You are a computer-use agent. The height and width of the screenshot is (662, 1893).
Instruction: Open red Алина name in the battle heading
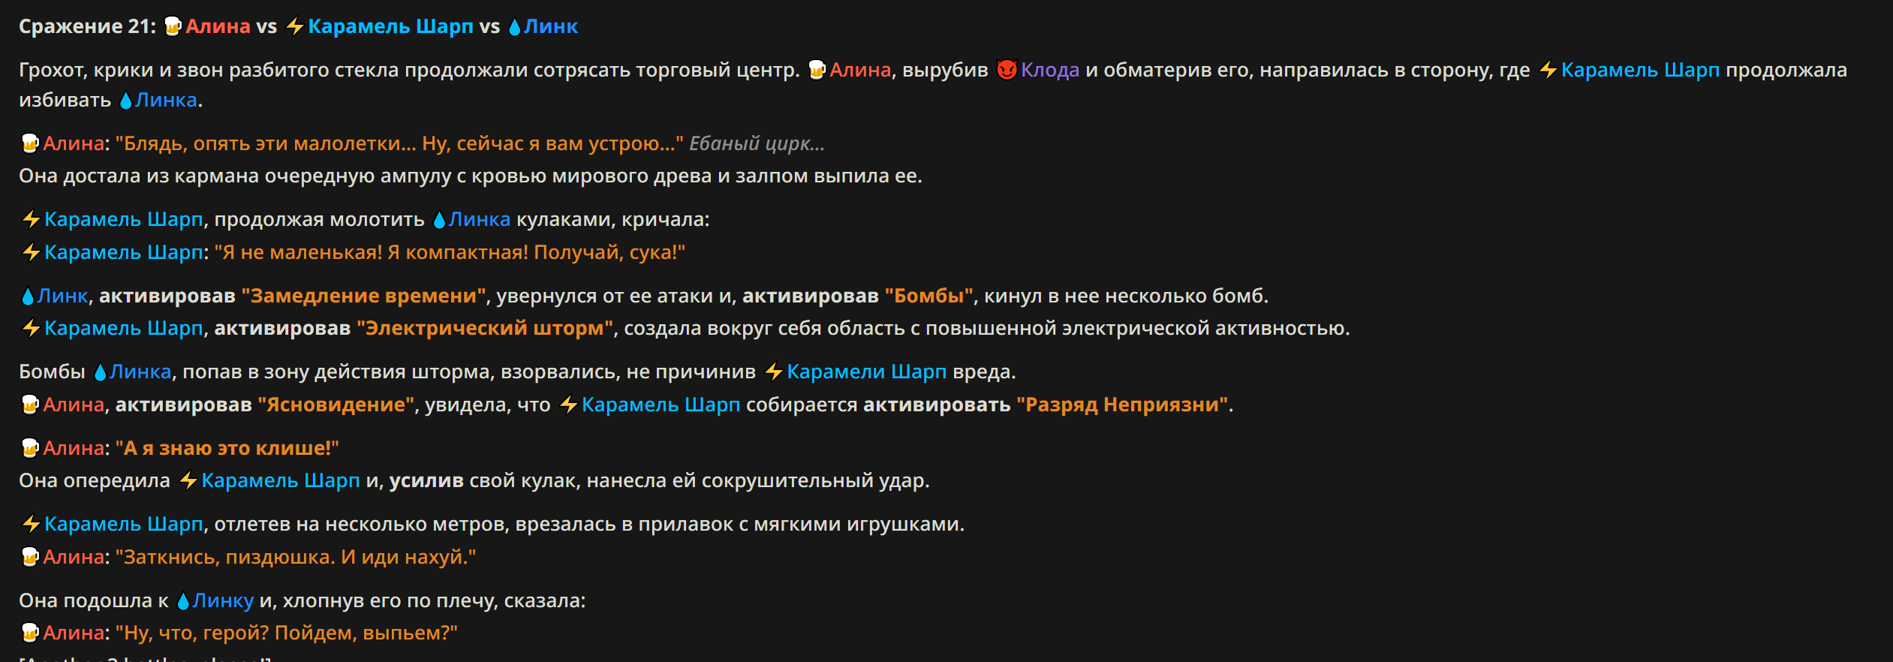(218, 26)
